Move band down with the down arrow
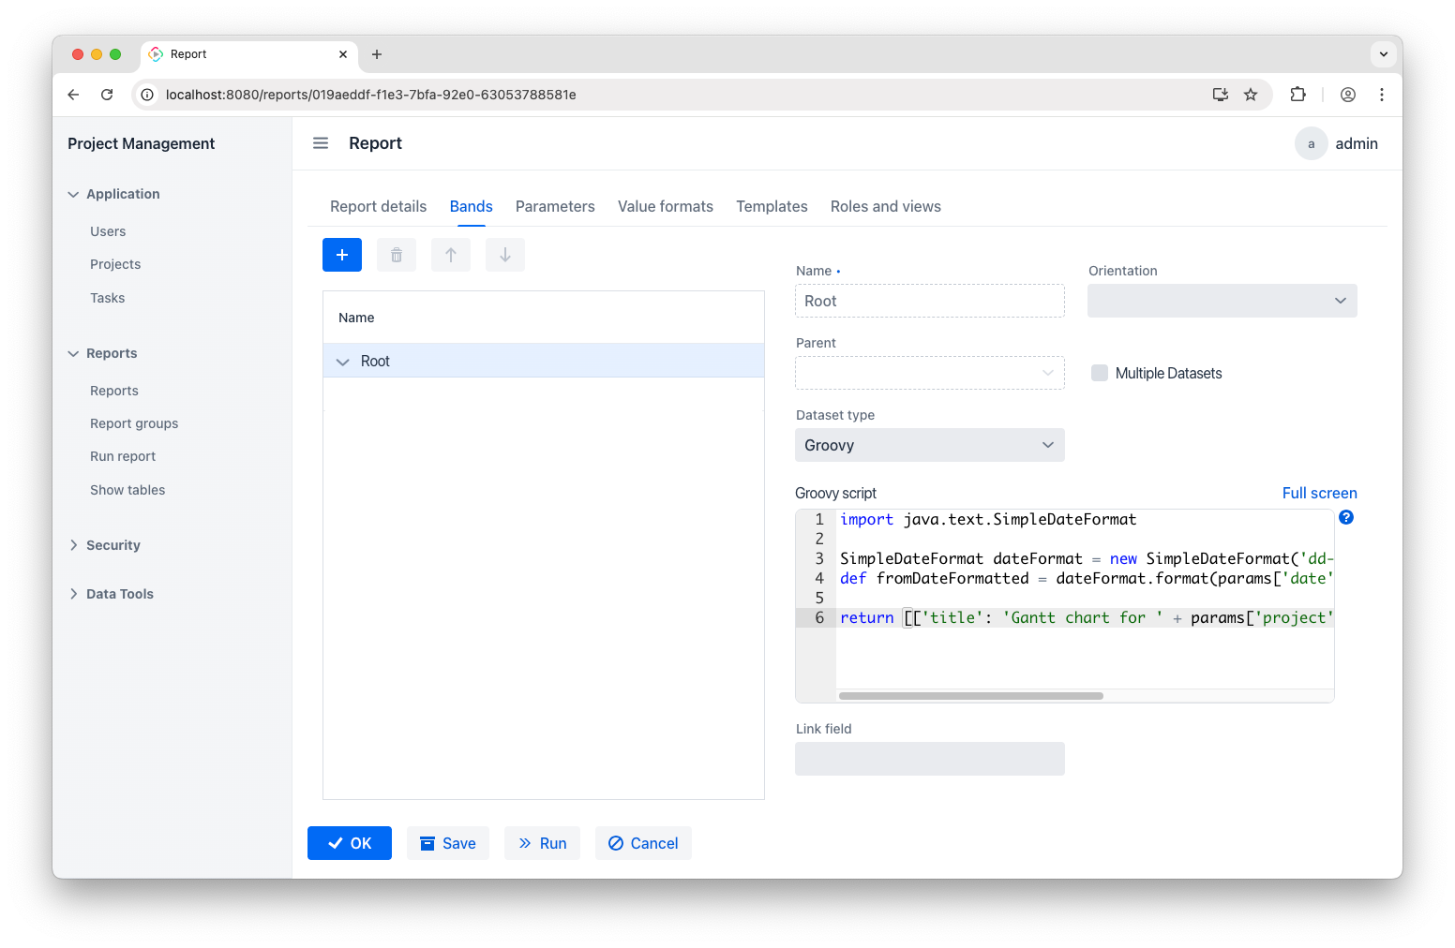1455x948 pixels. [x=505, y=255]
